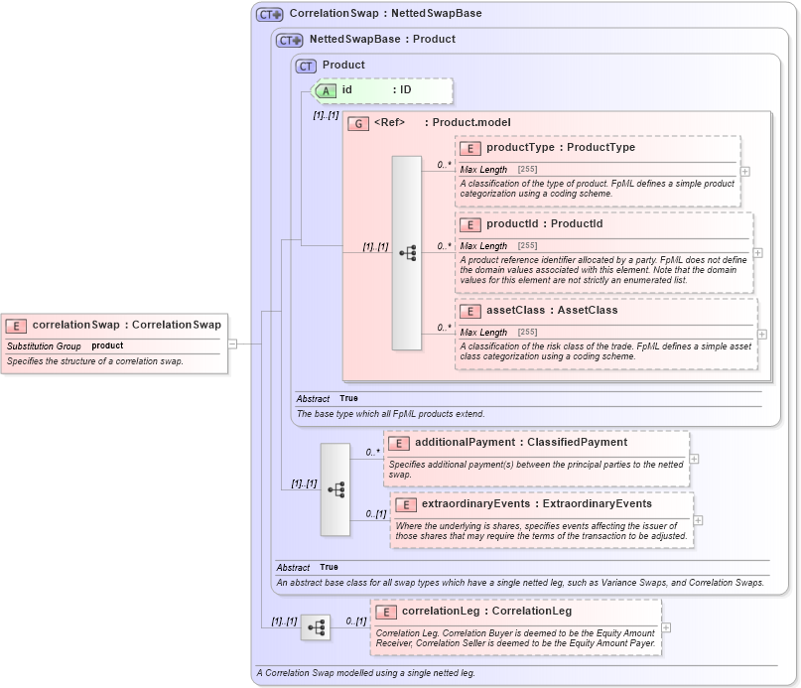Image resolution: width=801 pixels, height=688 pixels.
Task: Click the E icon of assetClass element
Action: pos(469,312)
